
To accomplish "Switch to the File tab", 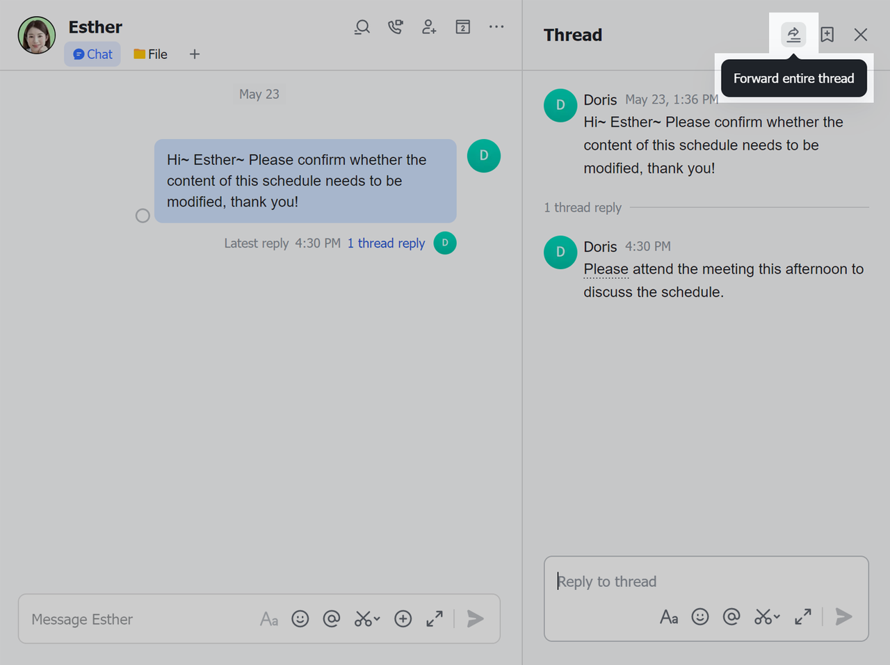I will pos(151,54).
